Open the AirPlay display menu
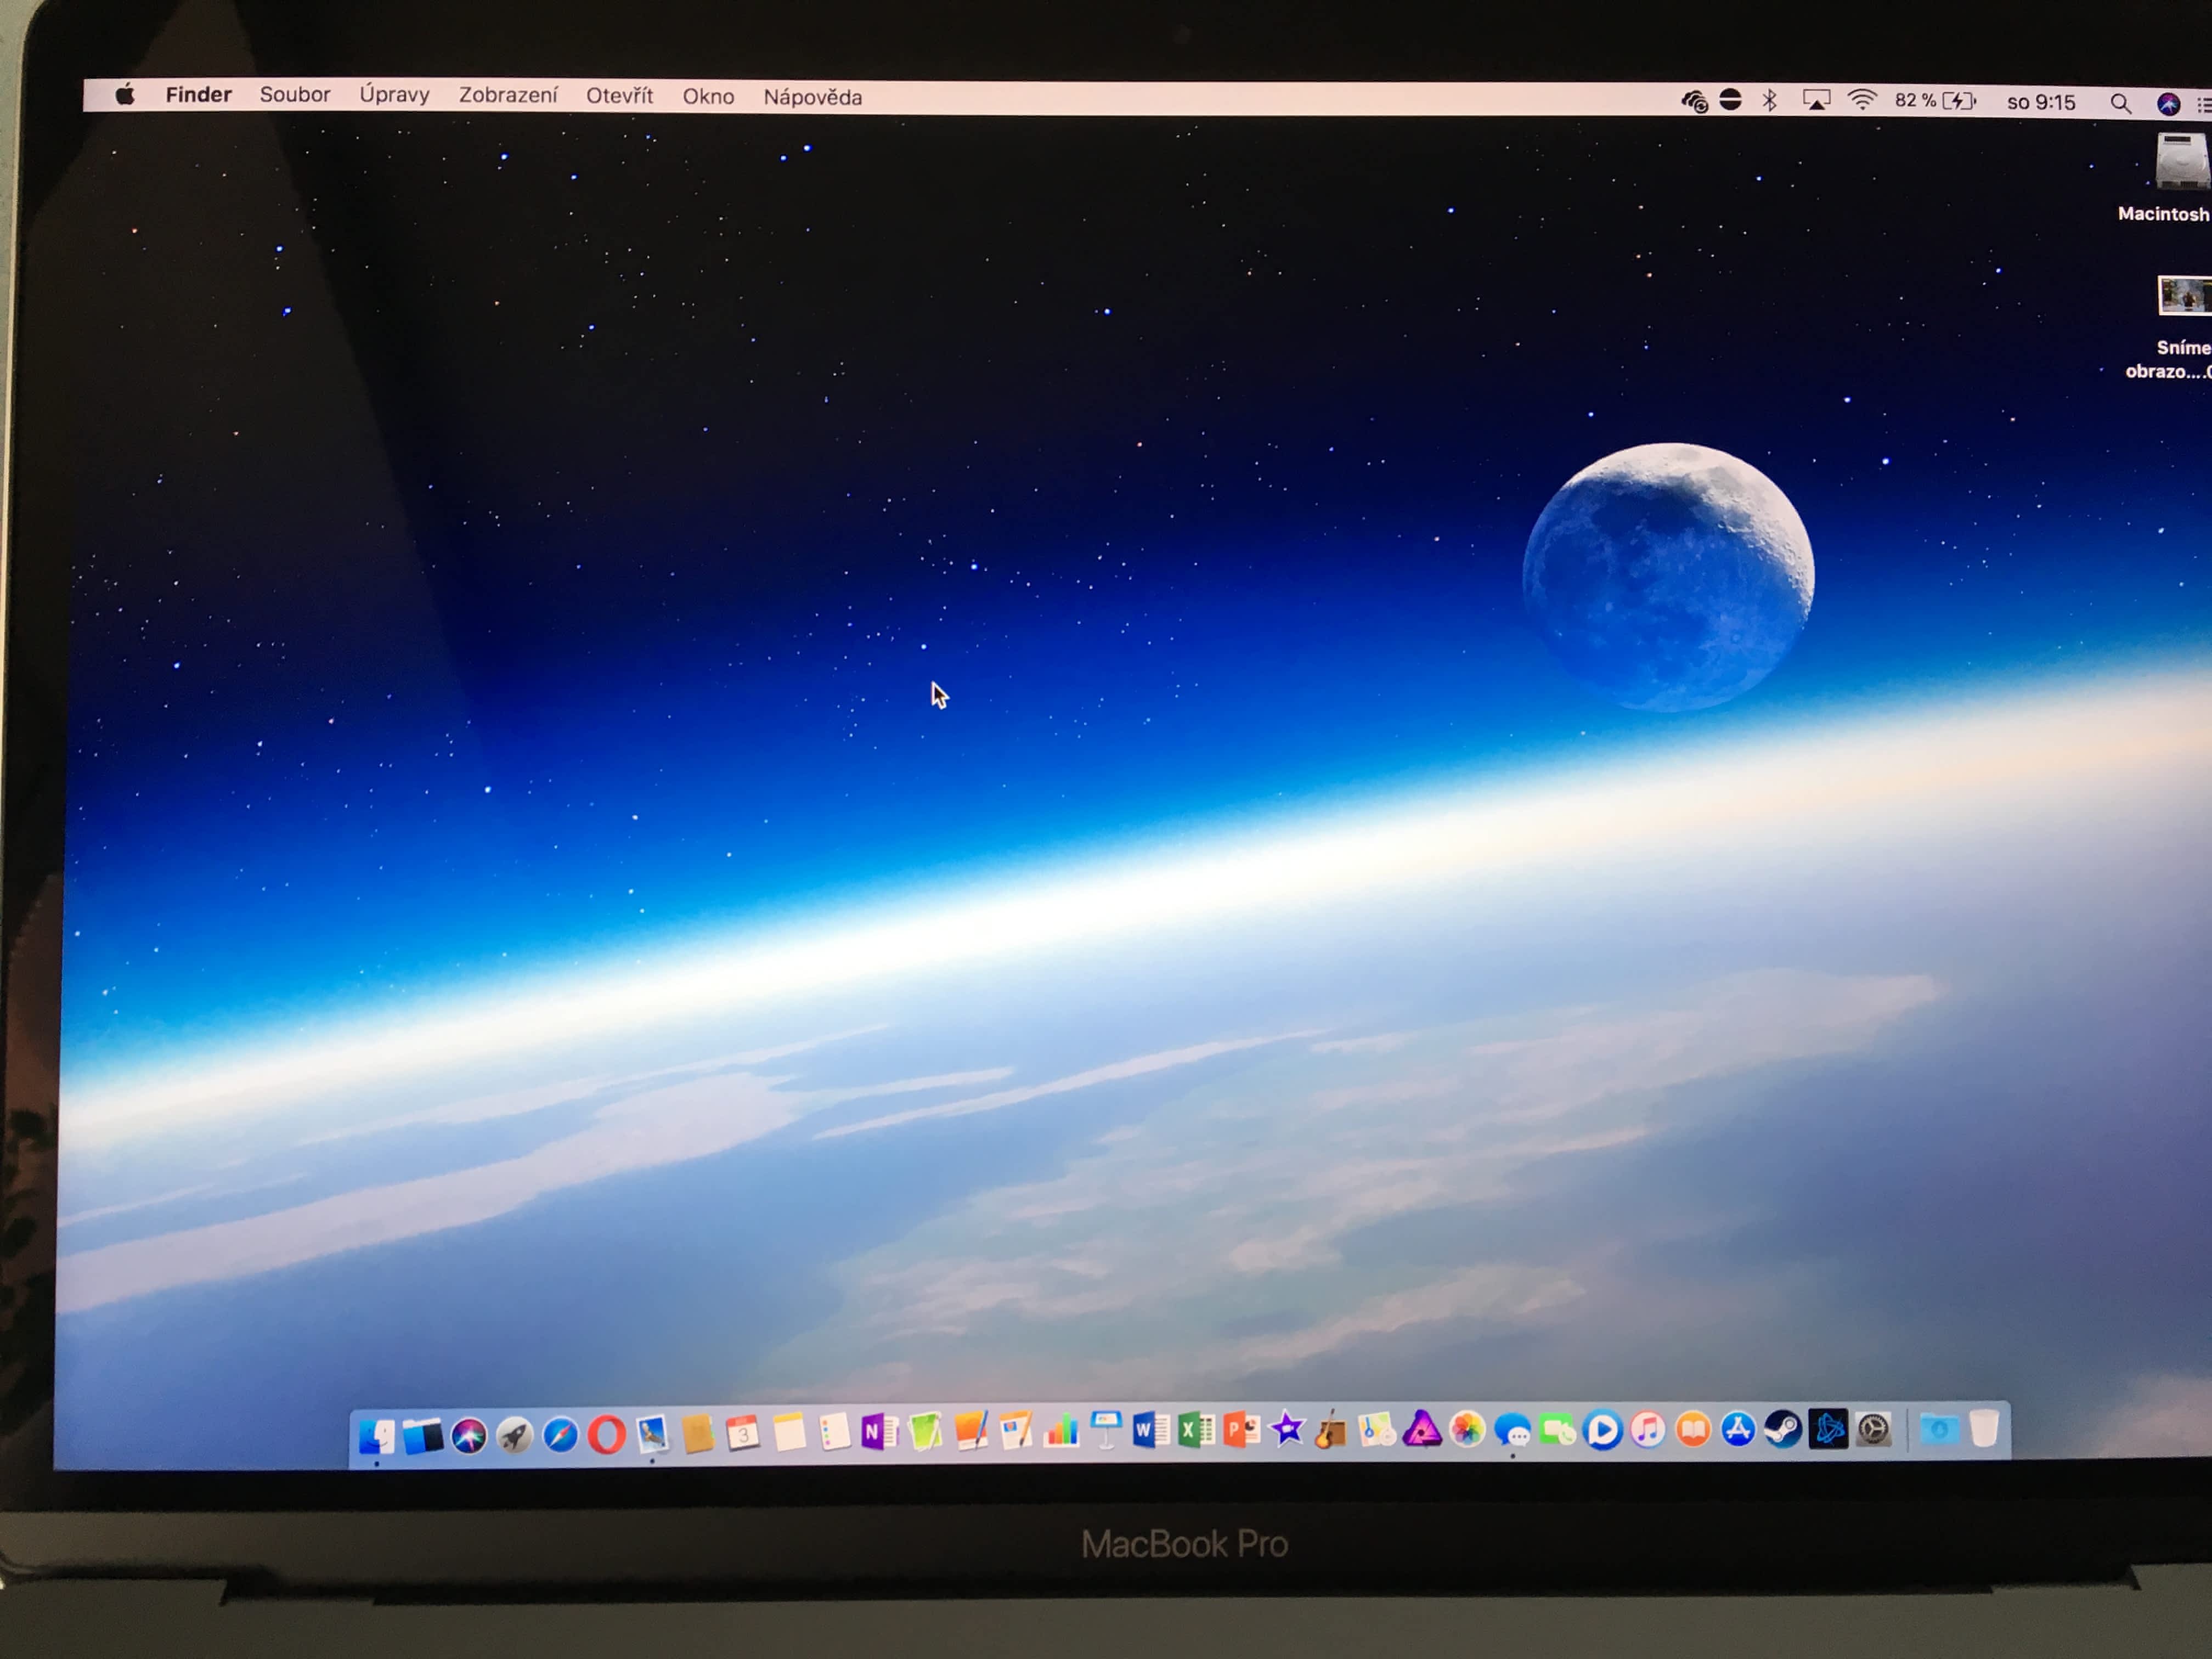The width and height of the screenshot is (2212, 1659). (x=1816, y=100)
